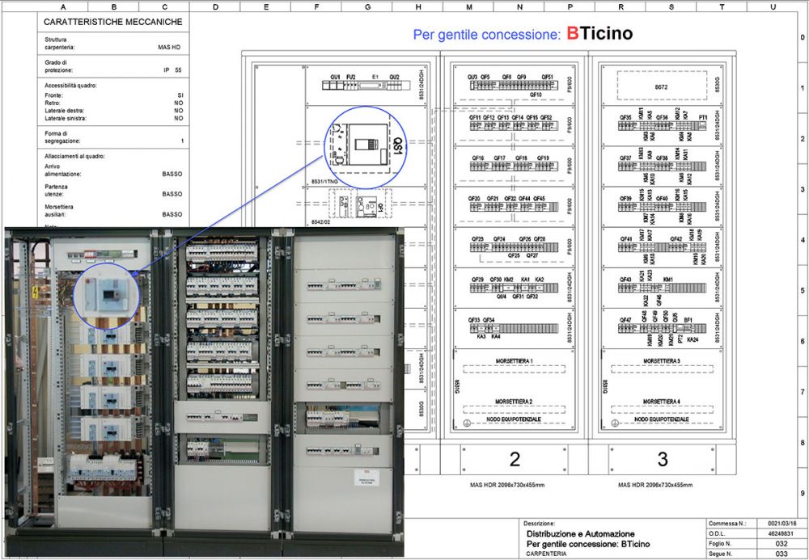809x560 pixels.
Task: Click the "QF45" breaker label
Action: (539, 198)
